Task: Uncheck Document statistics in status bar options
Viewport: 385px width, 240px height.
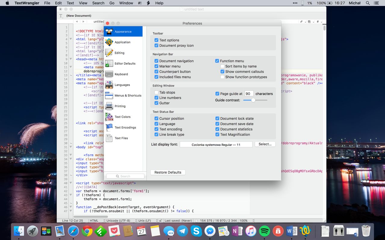Action: pos(217,129)
